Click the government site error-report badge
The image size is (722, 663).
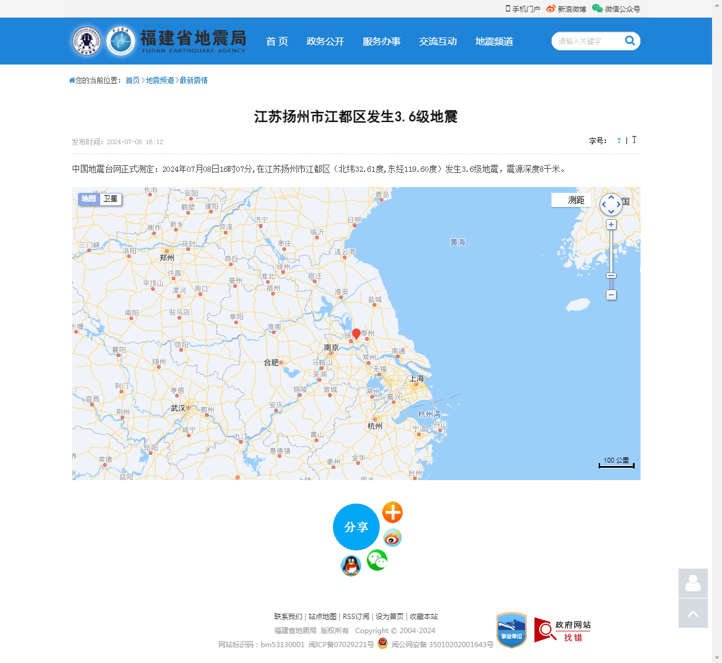tap(562, 630)
